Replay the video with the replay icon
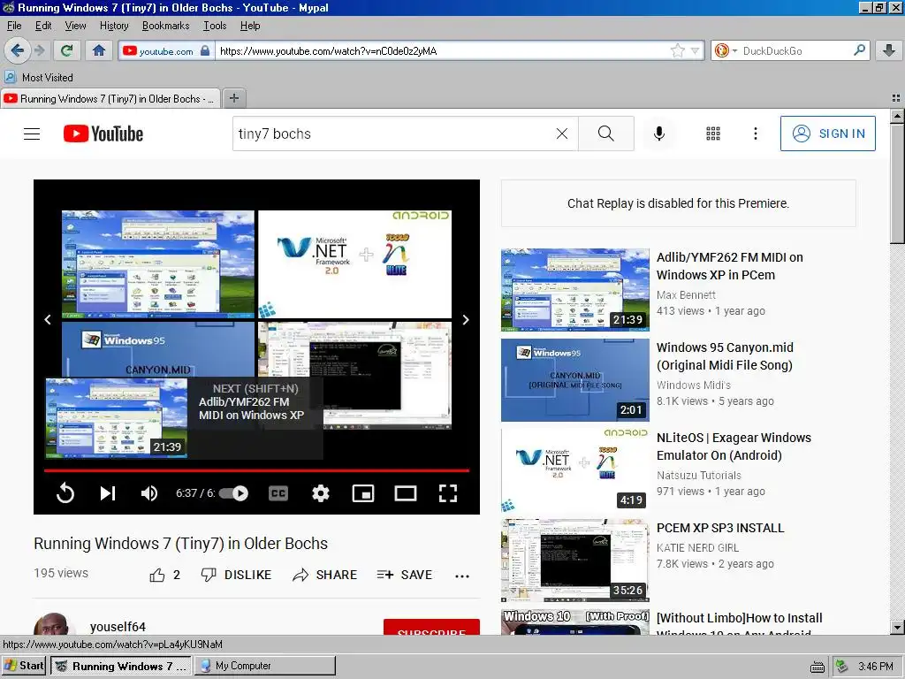Image resolution: width=905 pixels, height=679 pixels. [65, 493]
